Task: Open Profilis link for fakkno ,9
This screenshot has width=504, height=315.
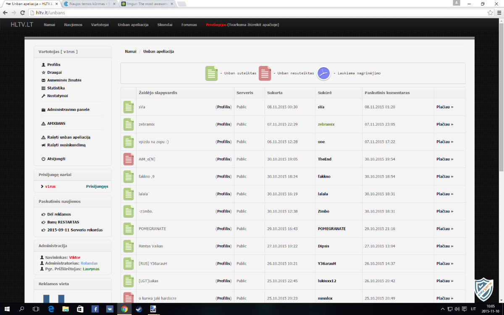Action: [223, 176]
